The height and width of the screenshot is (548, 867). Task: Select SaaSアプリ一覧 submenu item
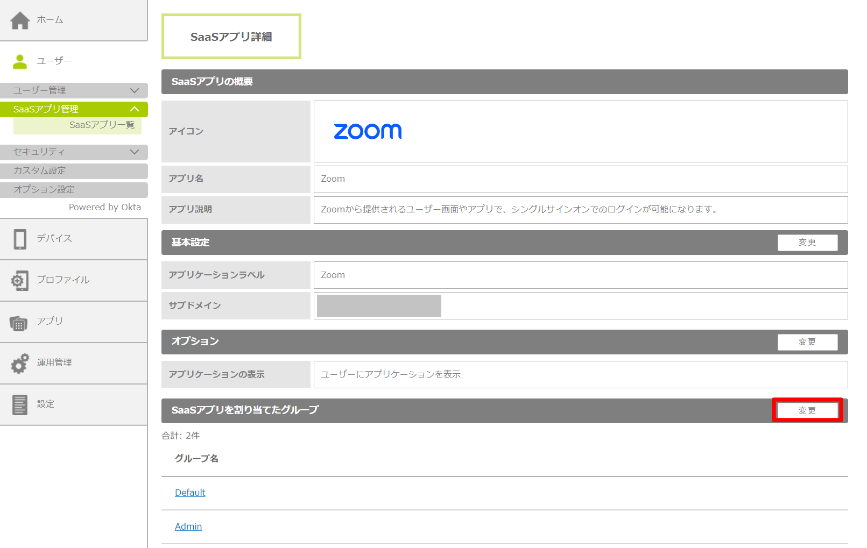pos(77,125)
